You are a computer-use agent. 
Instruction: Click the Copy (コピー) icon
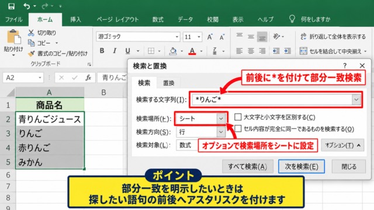coord(31,43)
